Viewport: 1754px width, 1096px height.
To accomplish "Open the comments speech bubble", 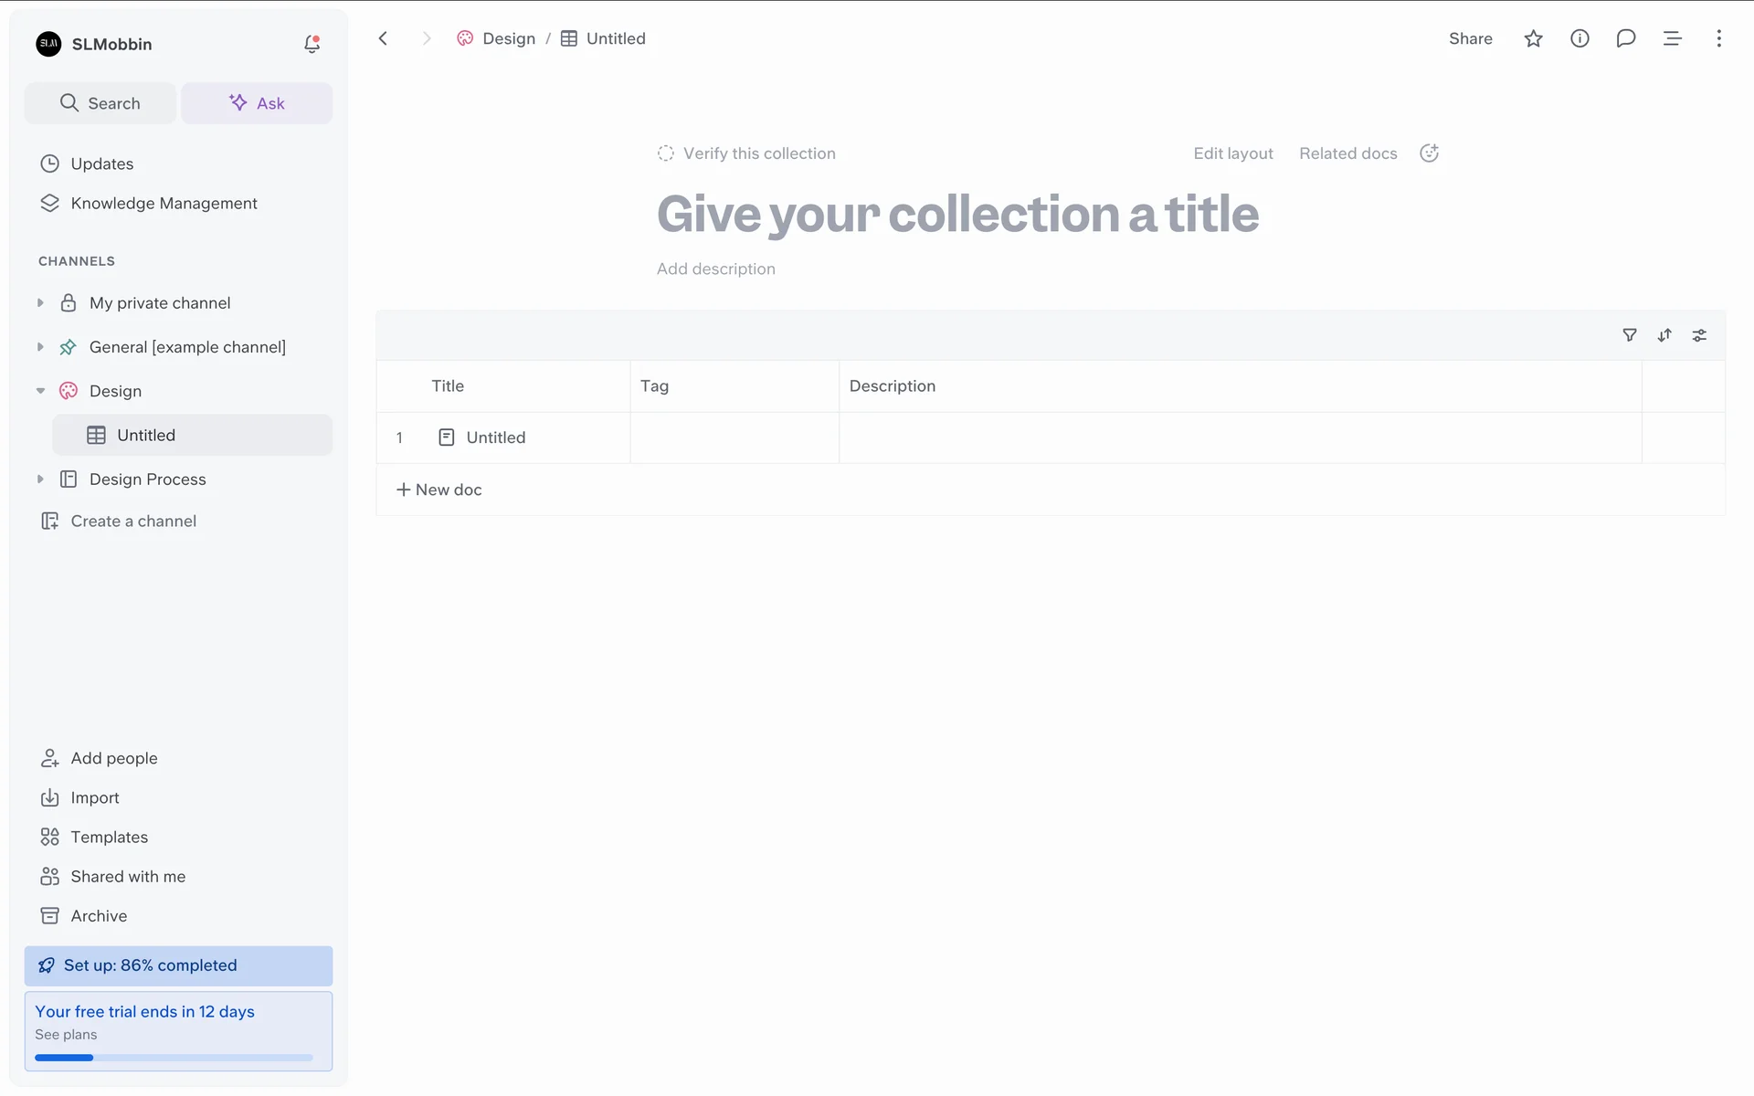I will [x=1625, y=38].
